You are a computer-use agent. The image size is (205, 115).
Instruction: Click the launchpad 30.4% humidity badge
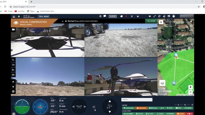coord(160,114)
